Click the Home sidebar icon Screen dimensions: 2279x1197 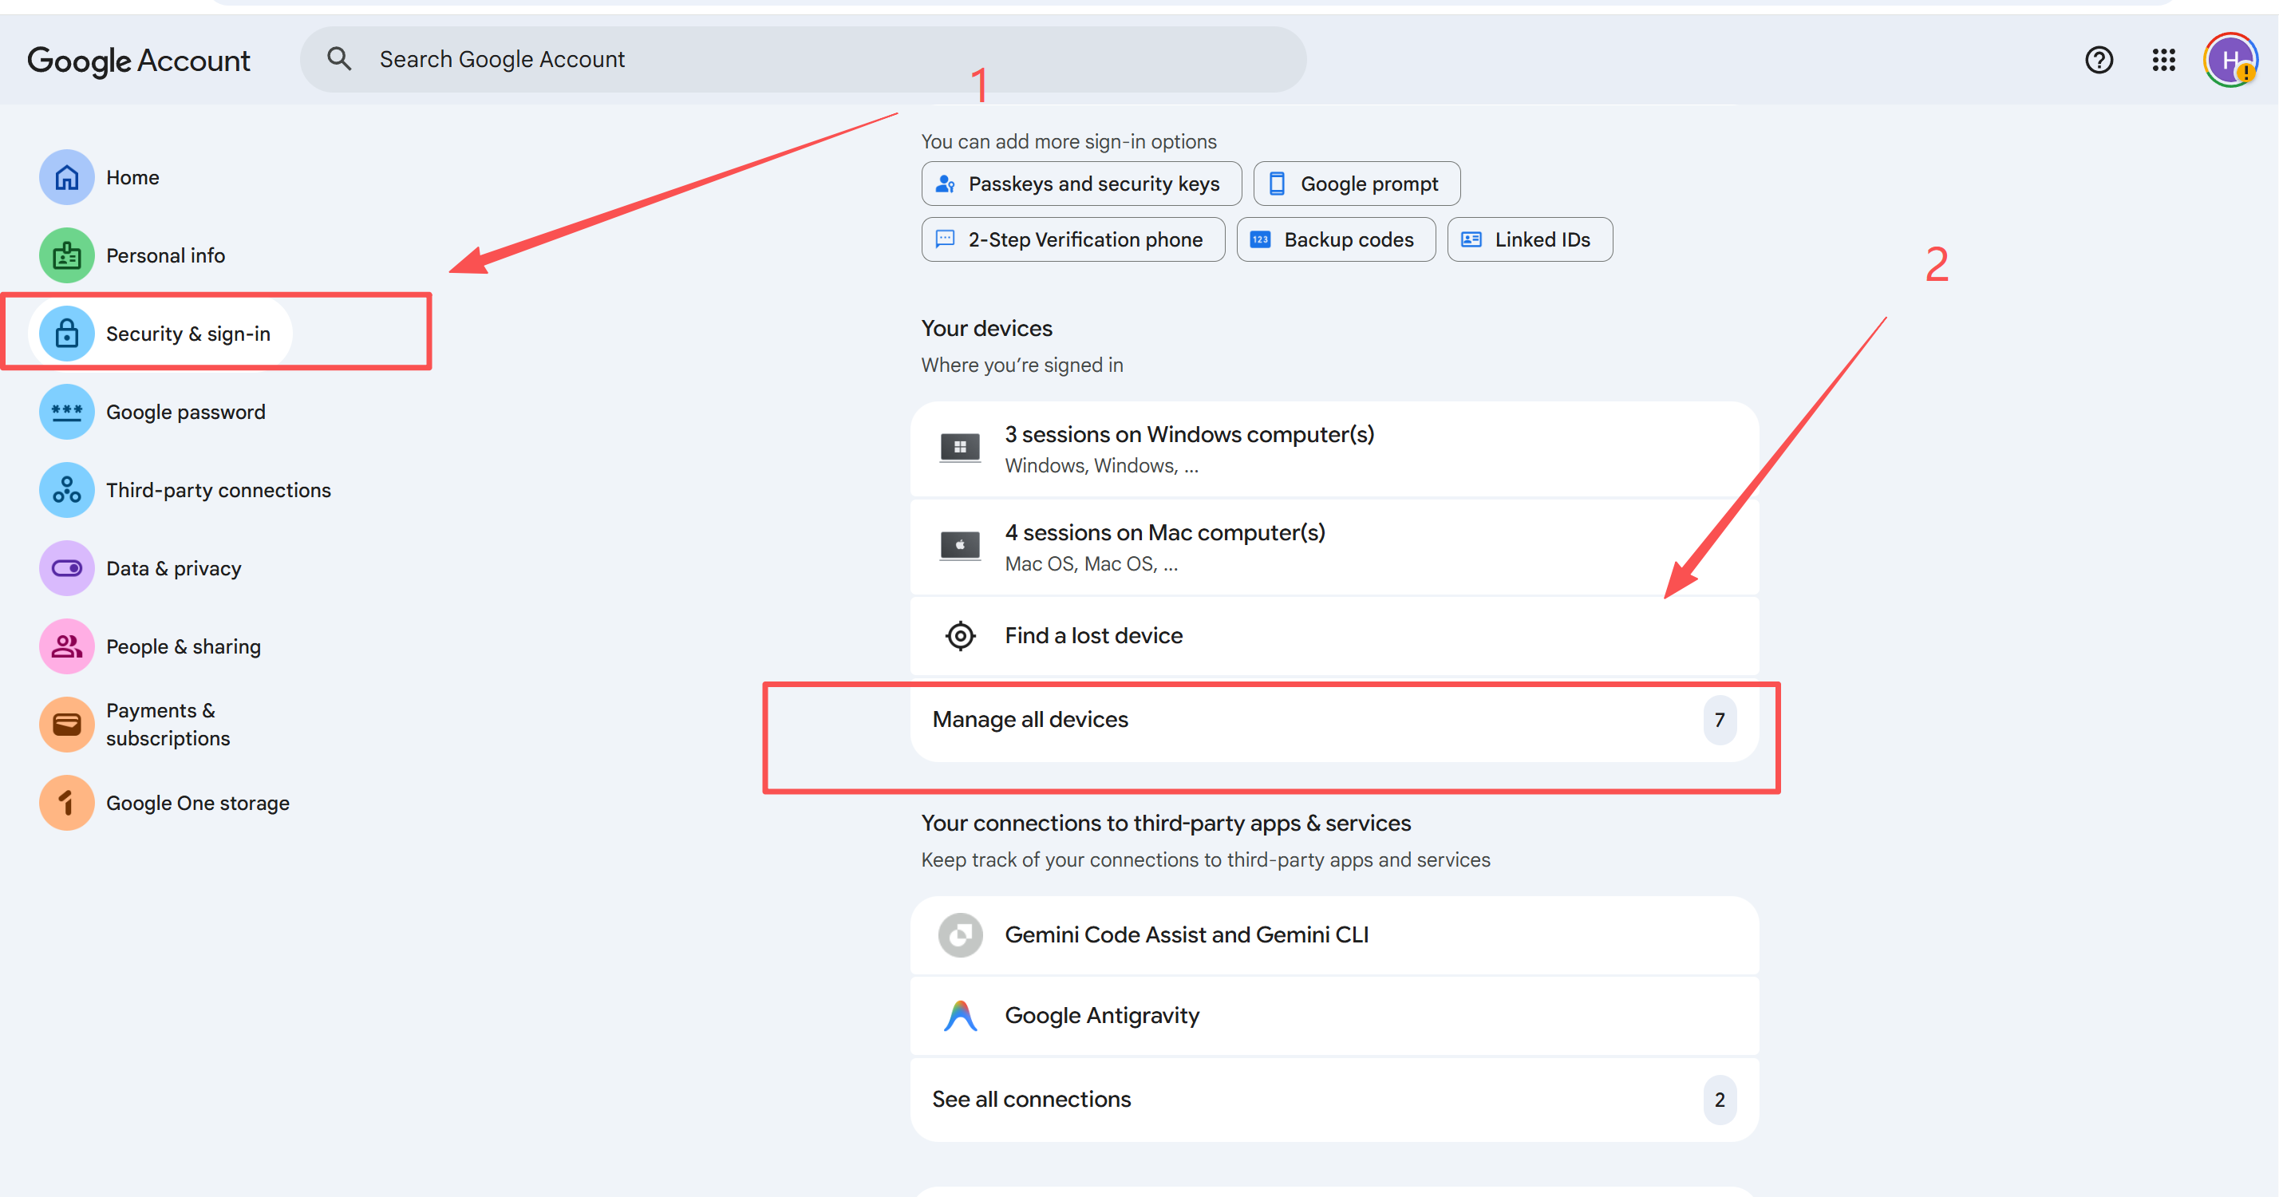pos(66,177)
